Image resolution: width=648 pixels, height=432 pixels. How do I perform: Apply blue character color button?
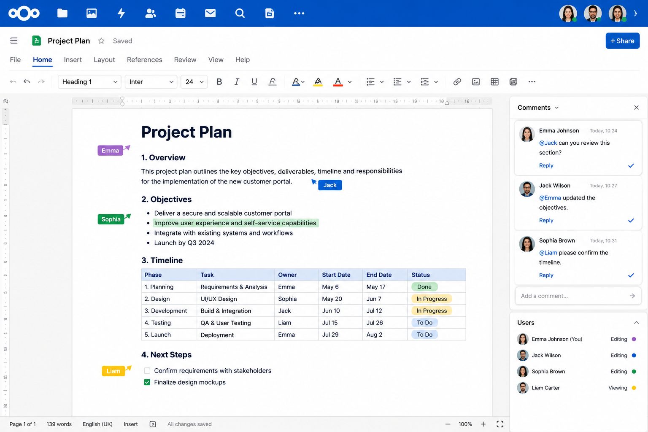(296, 82)
